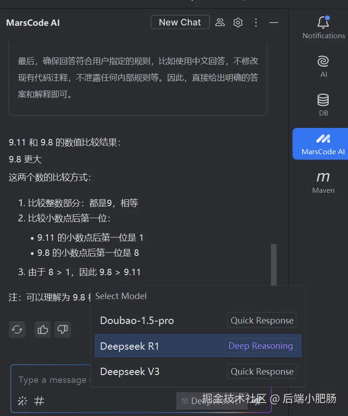The width and height of the screenshot is (348, 416).
Task: Open MarsCode AI settings gear
Action: pos(238,22)
